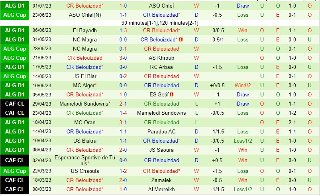Click the CAF CL badge on the 08/03/23 row
Viewport: 320px width, 196px height.
(x=14, y=189)
